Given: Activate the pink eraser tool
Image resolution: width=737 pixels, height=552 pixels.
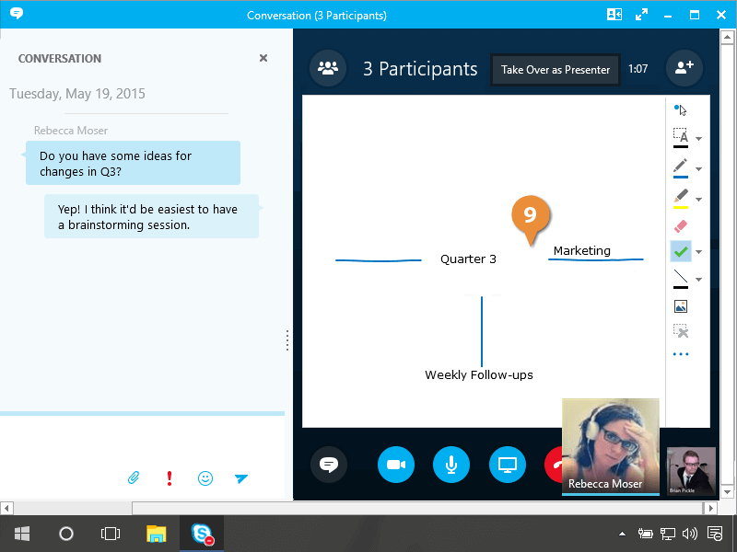Looking at the screenshot, I should point(681,225).
